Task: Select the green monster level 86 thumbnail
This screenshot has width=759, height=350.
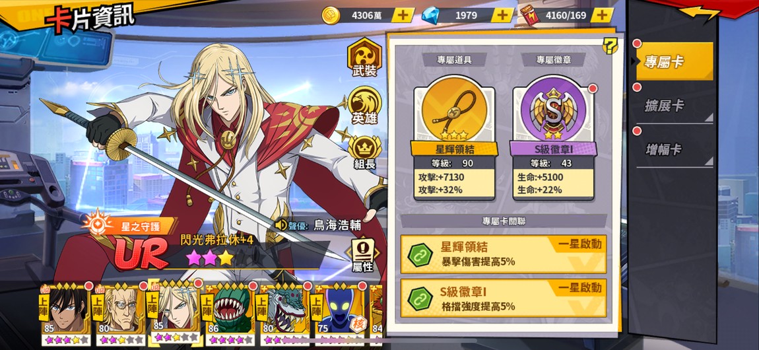Action: [229, 314]
